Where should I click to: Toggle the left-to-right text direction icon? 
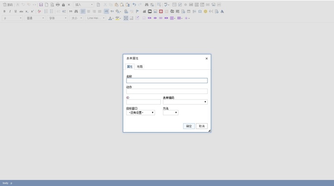[106, 11]
